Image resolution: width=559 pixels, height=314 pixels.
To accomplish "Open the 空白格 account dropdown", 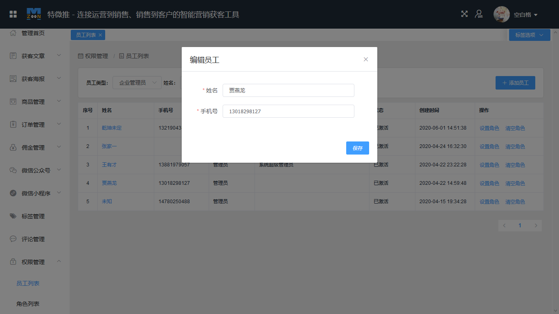I will coord(525,15).
